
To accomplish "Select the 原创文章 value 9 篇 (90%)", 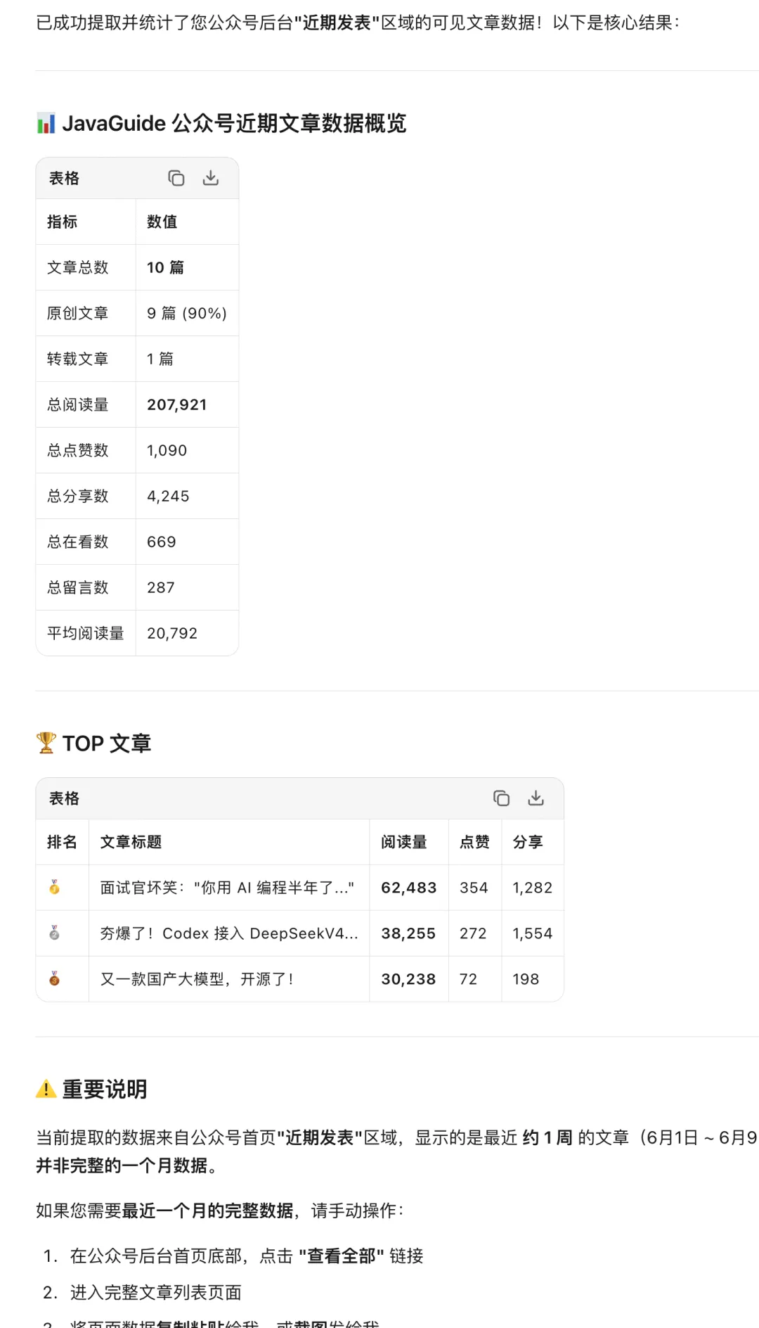I will click(187, 313).
